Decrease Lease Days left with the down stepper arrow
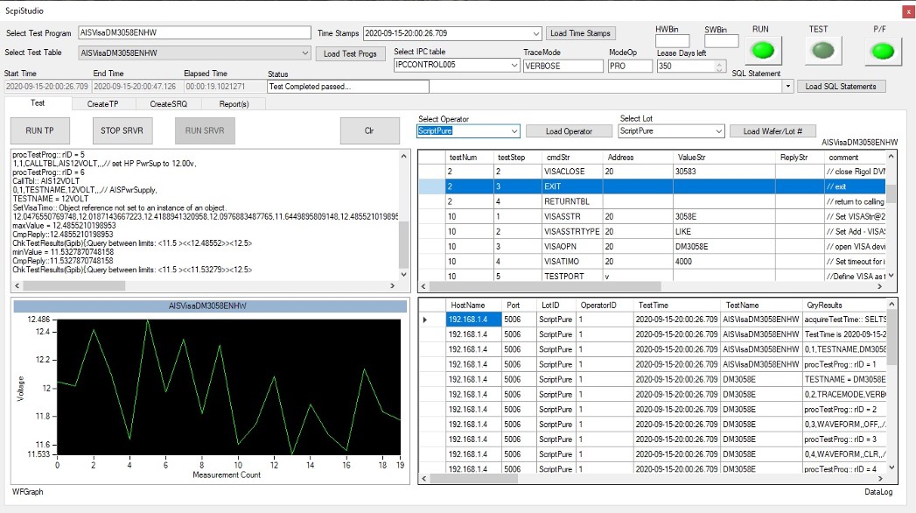The image size is (916, 513). tap(720, 69)
